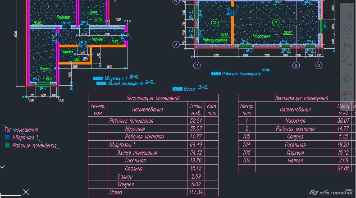
Task: Click the blue Квартира 1 legend swatch
Action: click(7, 137)
